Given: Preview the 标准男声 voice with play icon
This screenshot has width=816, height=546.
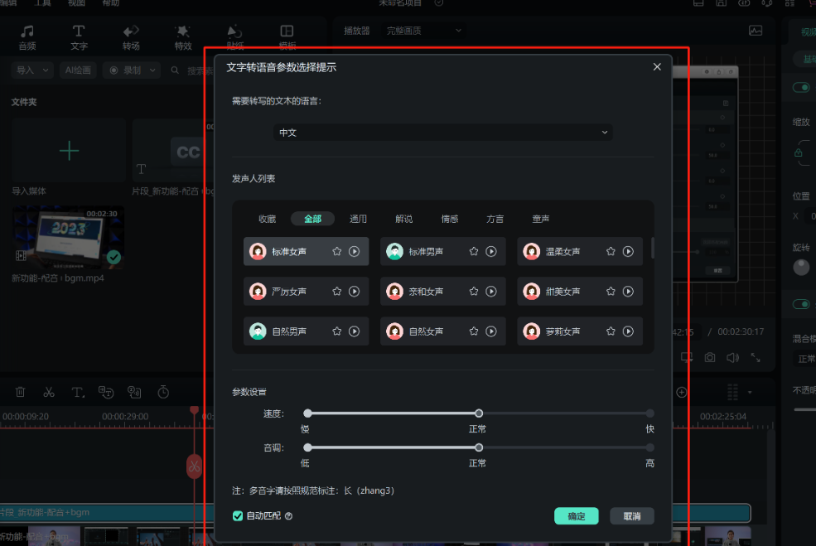Looking at the screenshot, I should (x=491, y=251).
